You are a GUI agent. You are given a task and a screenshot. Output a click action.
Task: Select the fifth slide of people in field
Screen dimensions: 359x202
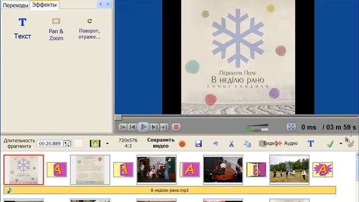pyautogui.click(x=289, y=169)
